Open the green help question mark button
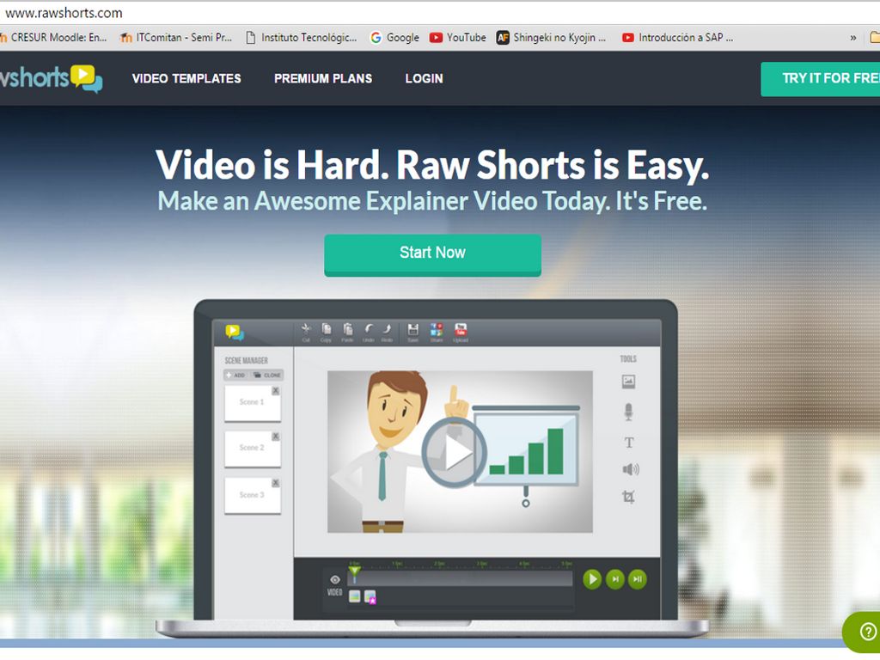Image resolution: width=880 pixels, height=660 pixels. pyautogui.click(x=862, y=632)
